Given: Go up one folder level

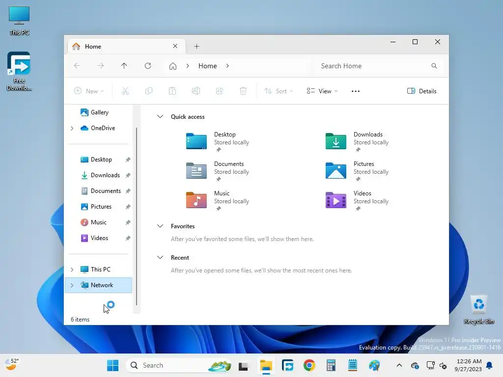Looking at the screenshot, I should pyautogui.click(x=124, y=66).
